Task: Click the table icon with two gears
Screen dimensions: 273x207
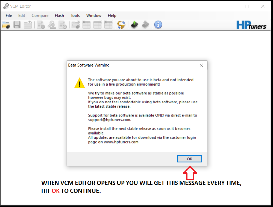Action: pyautogui.click(x=108, y=25)
